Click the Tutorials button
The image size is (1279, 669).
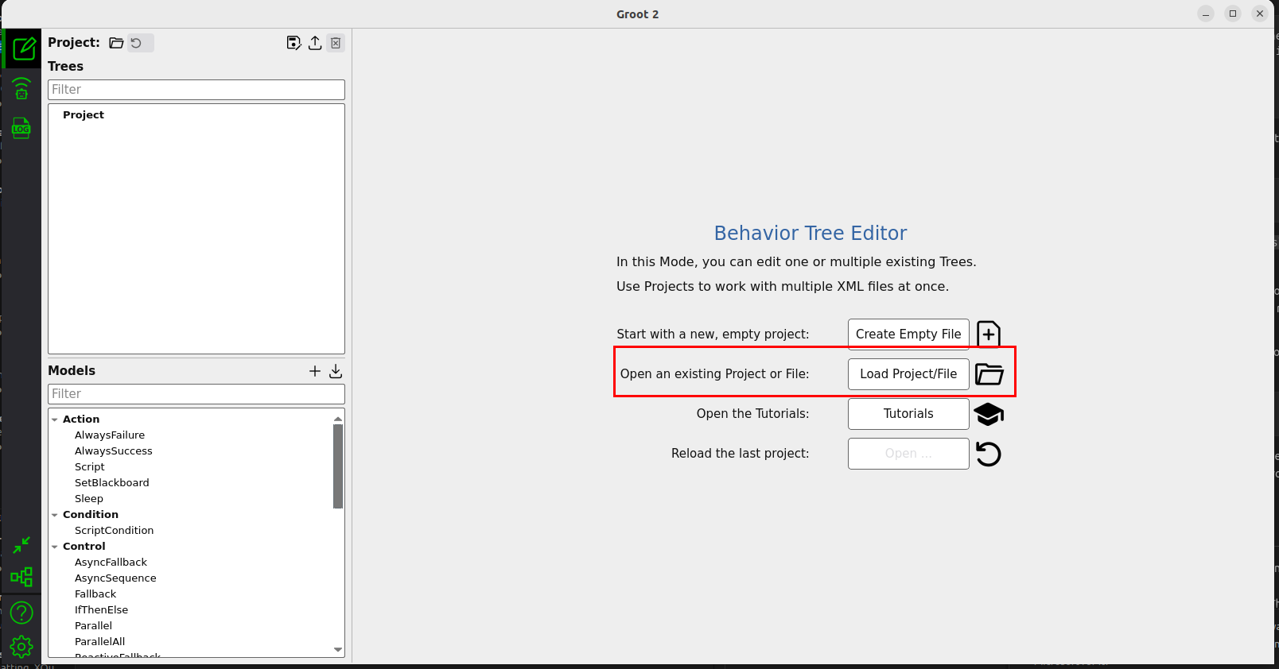908,414
